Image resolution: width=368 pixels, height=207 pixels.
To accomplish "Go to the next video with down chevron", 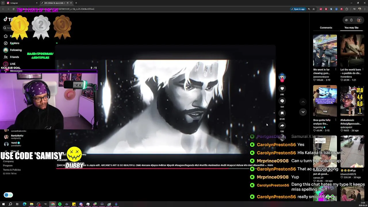I will pos(303,112).
